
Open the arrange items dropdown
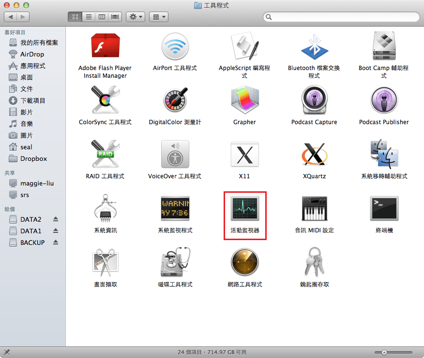(158, 17)
